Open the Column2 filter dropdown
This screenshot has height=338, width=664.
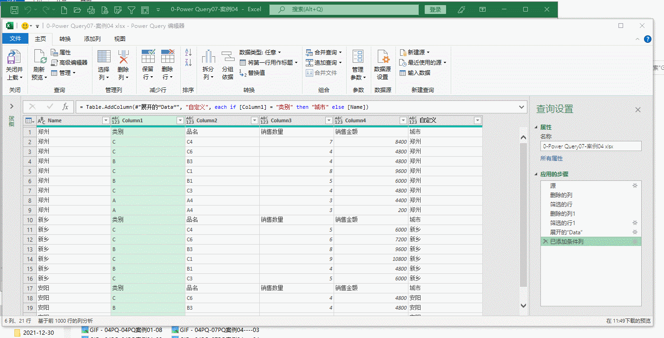[254, 120]
